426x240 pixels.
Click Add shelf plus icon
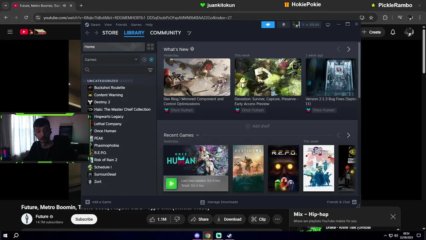pos(248,126)
